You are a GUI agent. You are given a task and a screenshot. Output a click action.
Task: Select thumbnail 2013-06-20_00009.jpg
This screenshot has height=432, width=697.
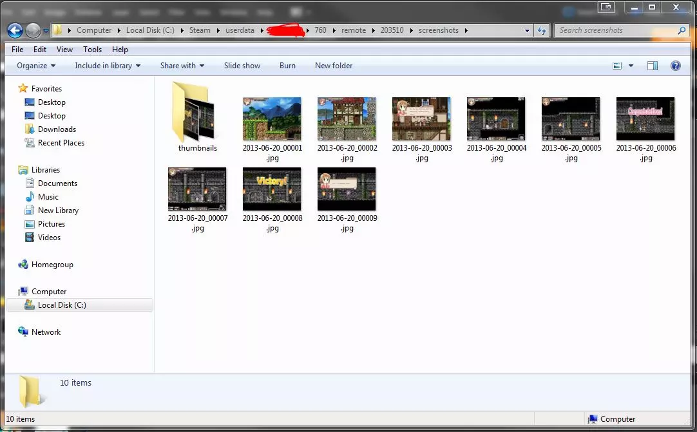[347, 189]
